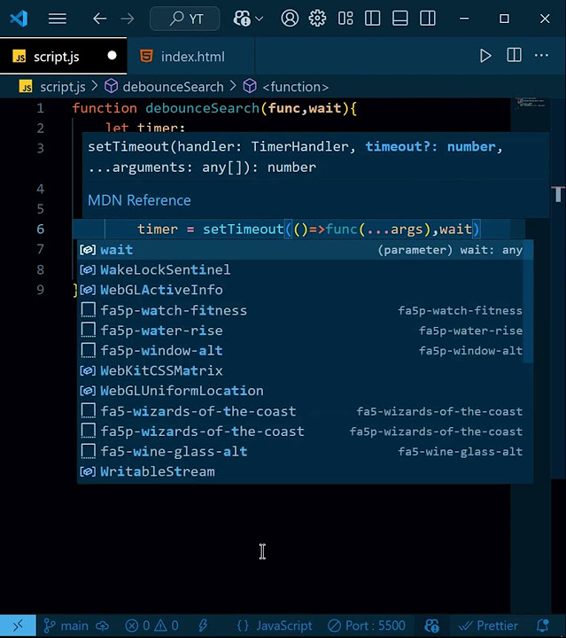Open errors and warnings status indicator
This screenshot has width=566, height=638.
pyautogui.click(x=151, y=626)
